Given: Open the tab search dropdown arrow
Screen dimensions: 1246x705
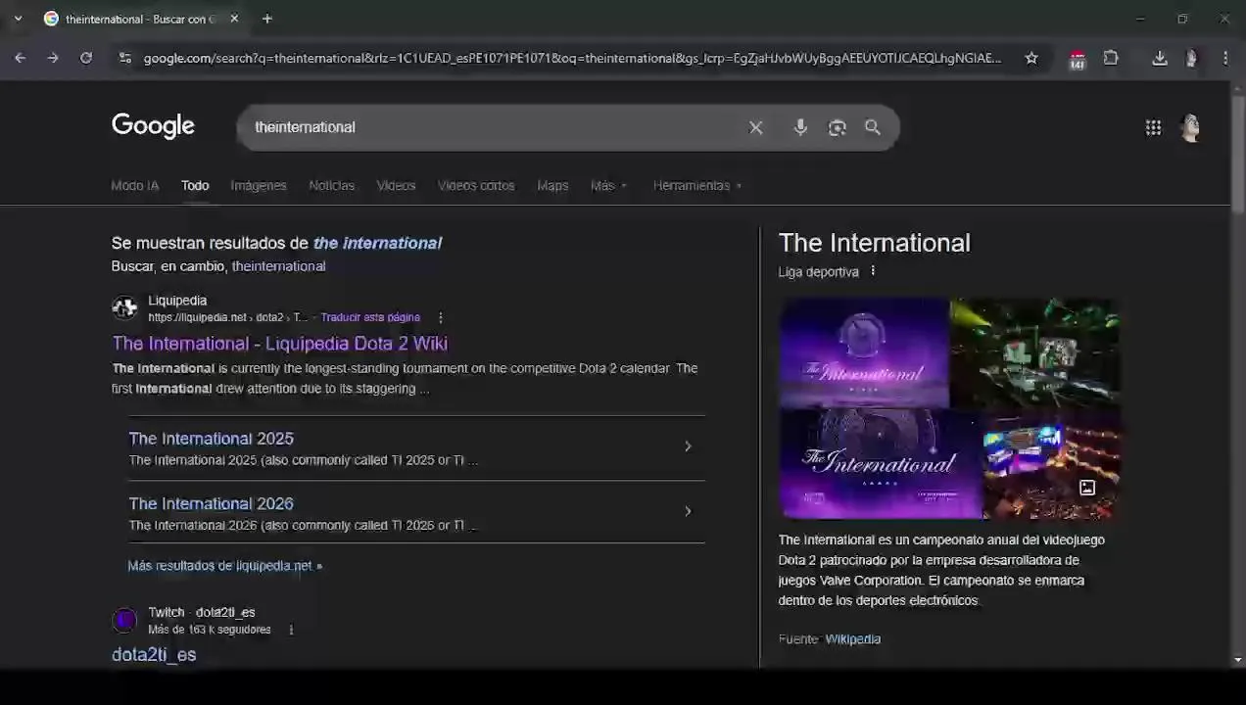Looking at the screenshot, I should point(18,19).
